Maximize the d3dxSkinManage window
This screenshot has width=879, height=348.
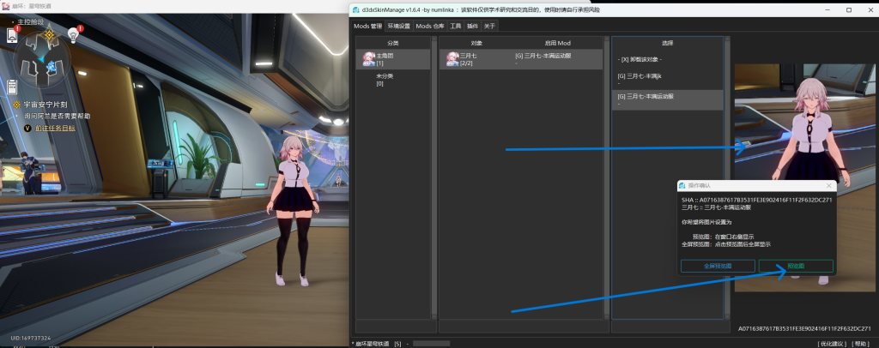[x=849, y=10]
